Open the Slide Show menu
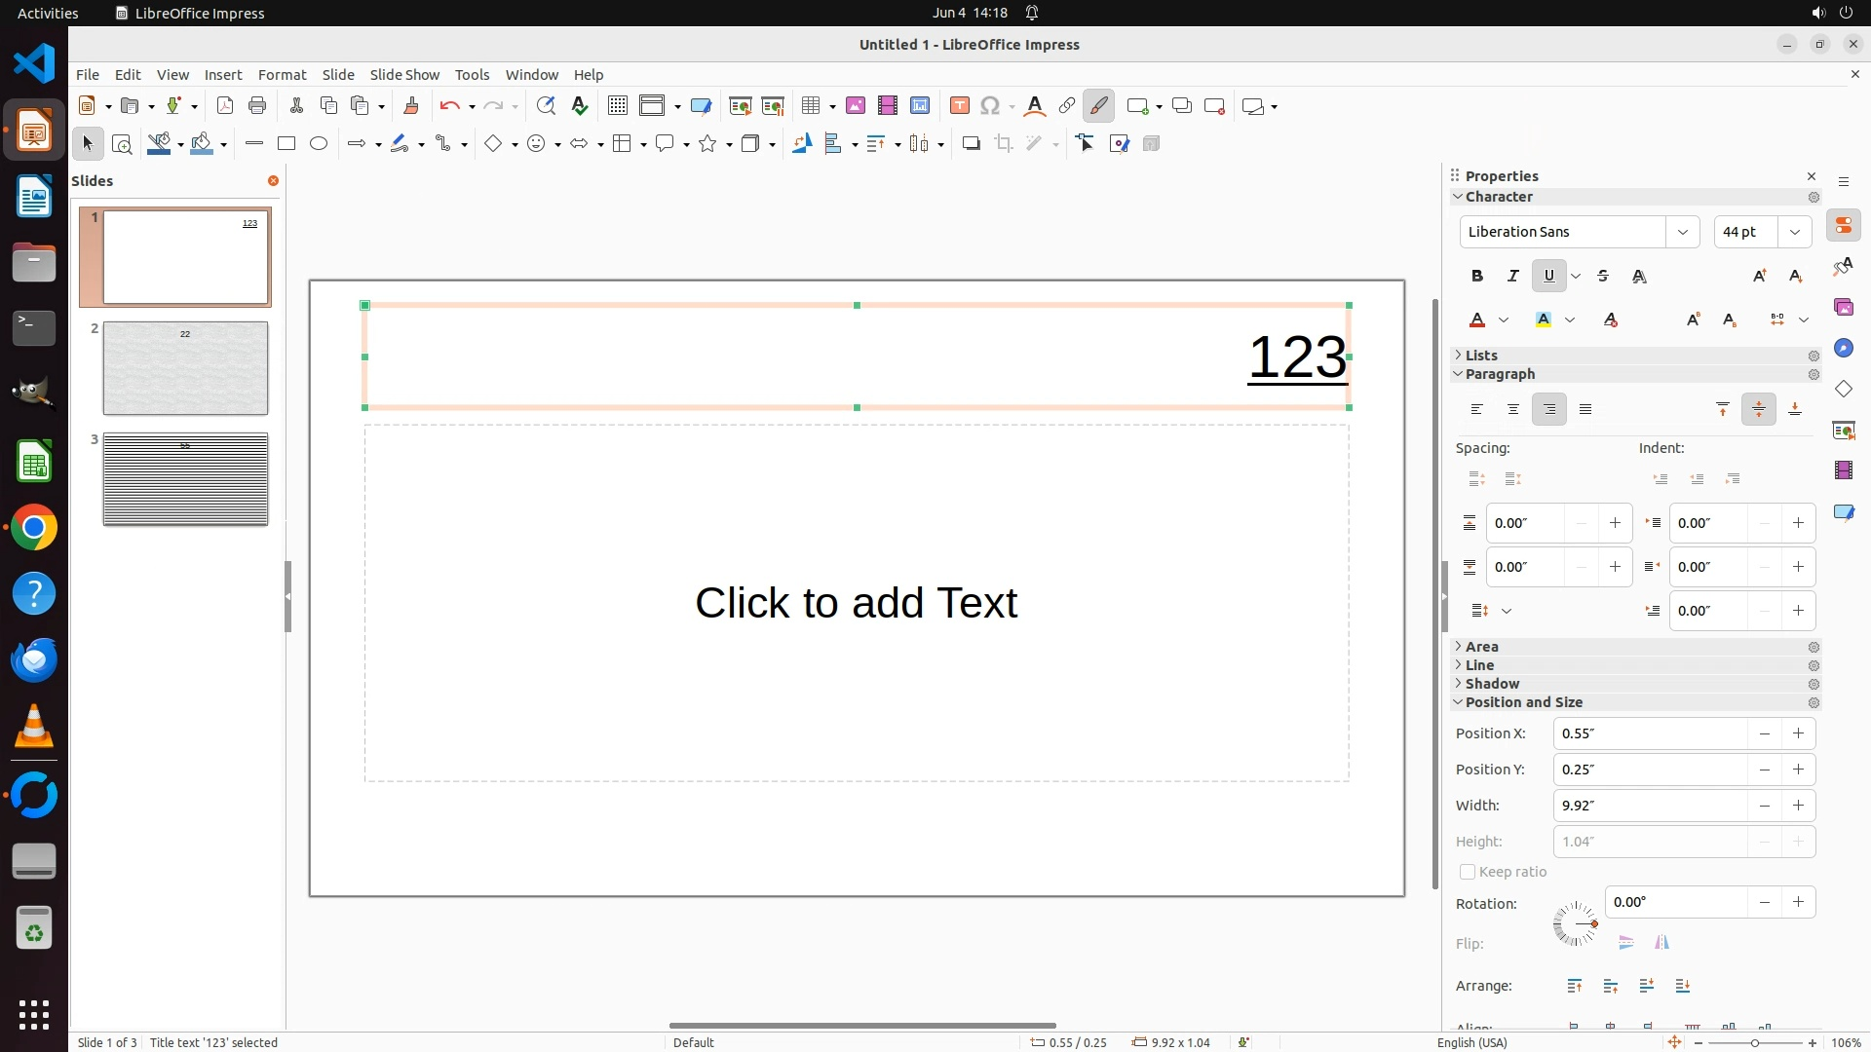The image size is (1871, 1052). click(x=404, y=75)
